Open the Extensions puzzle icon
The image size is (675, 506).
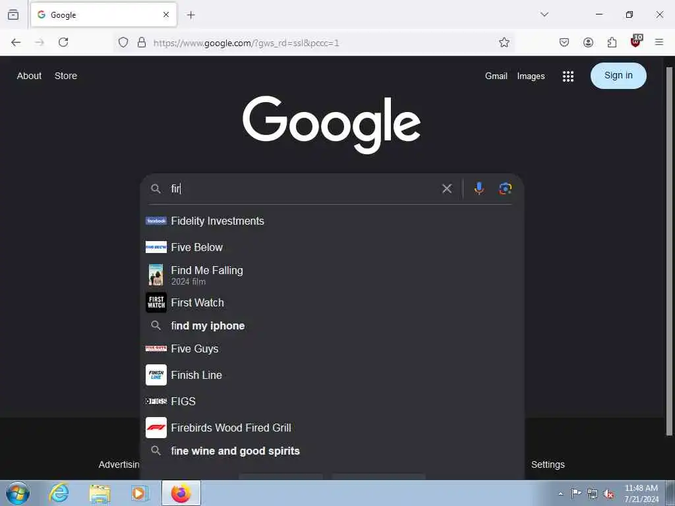coord(612,42)
